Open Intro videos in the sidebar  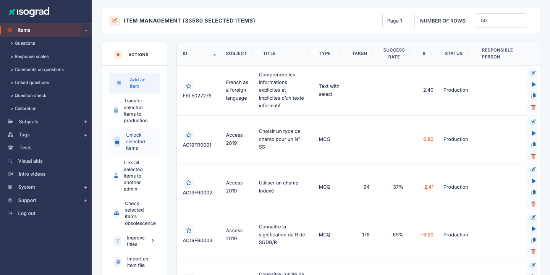[x=32, y=174]
